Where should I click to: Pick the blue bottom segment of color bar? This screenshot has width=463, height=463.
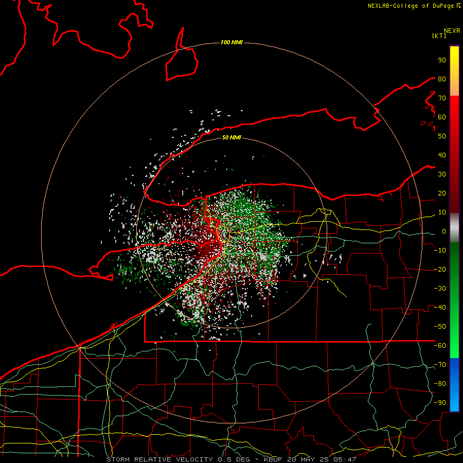click(454, 385)
